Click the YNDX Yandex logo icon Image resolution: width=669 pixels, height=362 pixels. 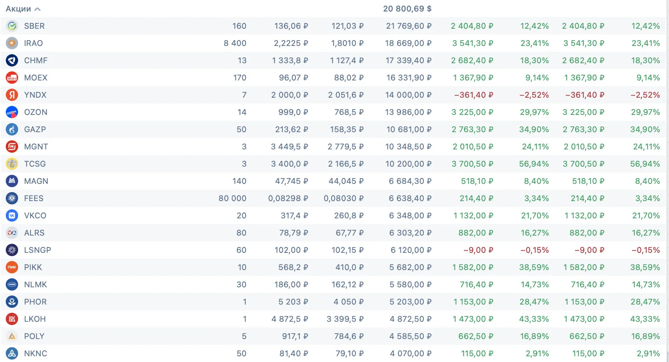pos(12,95)
